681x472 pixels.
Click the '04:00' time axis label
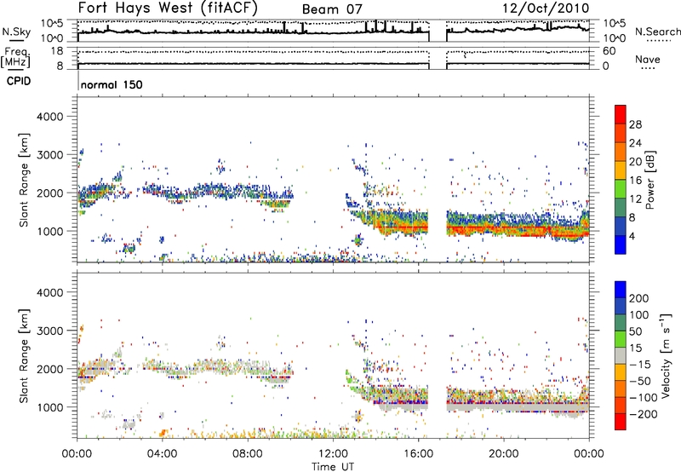pos(162,454)
